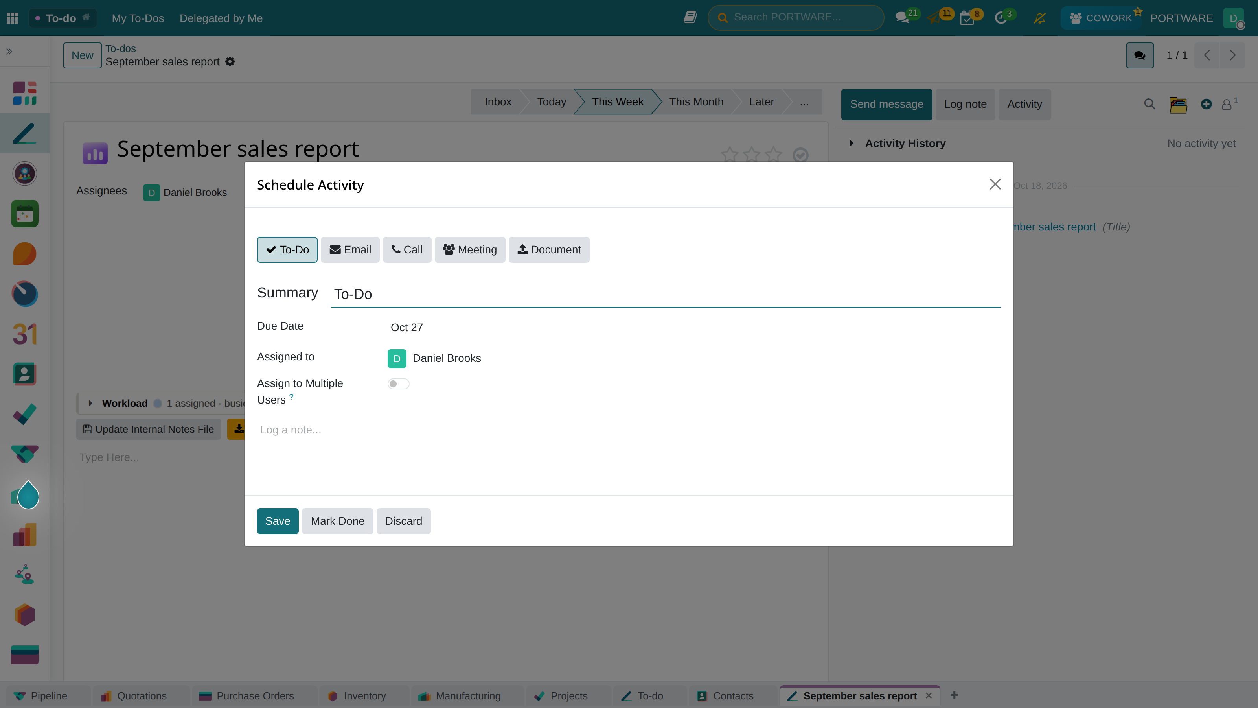Click the Summary input field
The image size is (1258, 708).
[666, 294]
